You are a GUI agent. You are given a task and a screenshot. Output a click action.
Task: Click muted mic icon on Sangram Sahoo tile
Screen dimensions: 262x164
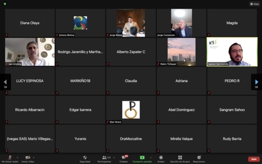point(209,122)
